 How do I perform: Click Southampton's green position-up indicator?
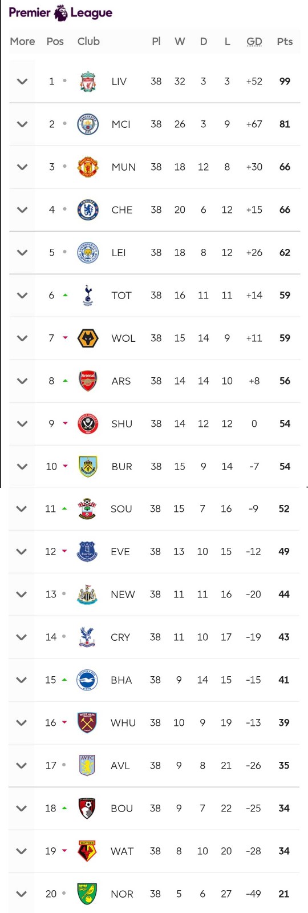point(64,508)
